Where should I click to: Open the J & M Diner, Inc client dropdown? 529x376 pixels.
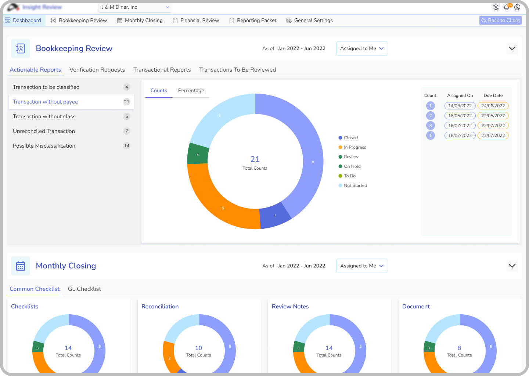135,7
